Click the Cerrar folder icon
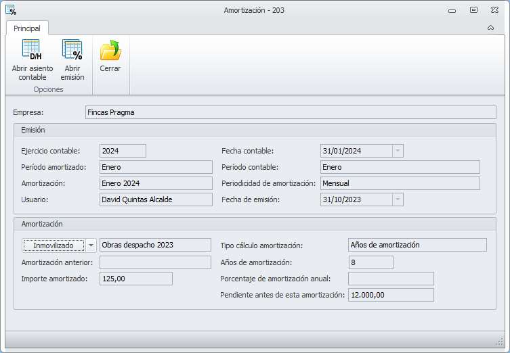Screen dimensions: 510x353 click(110, 51)
